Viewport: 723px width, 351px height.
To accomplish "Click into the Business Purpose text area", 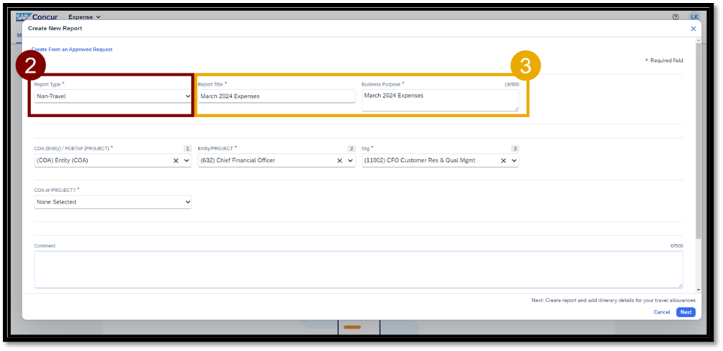I will click(439, 100).
